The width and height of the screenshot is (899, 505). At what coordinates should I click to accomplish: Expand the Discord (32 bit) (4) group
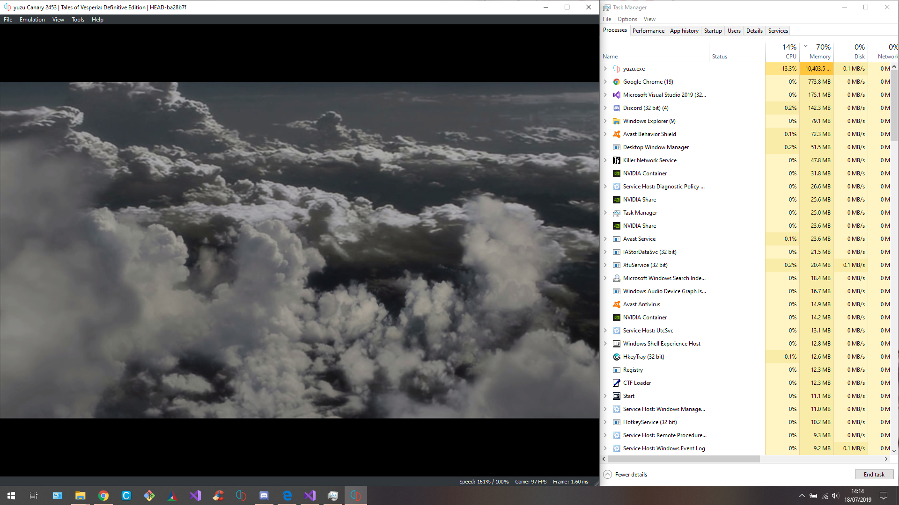(x=605, y=108)
